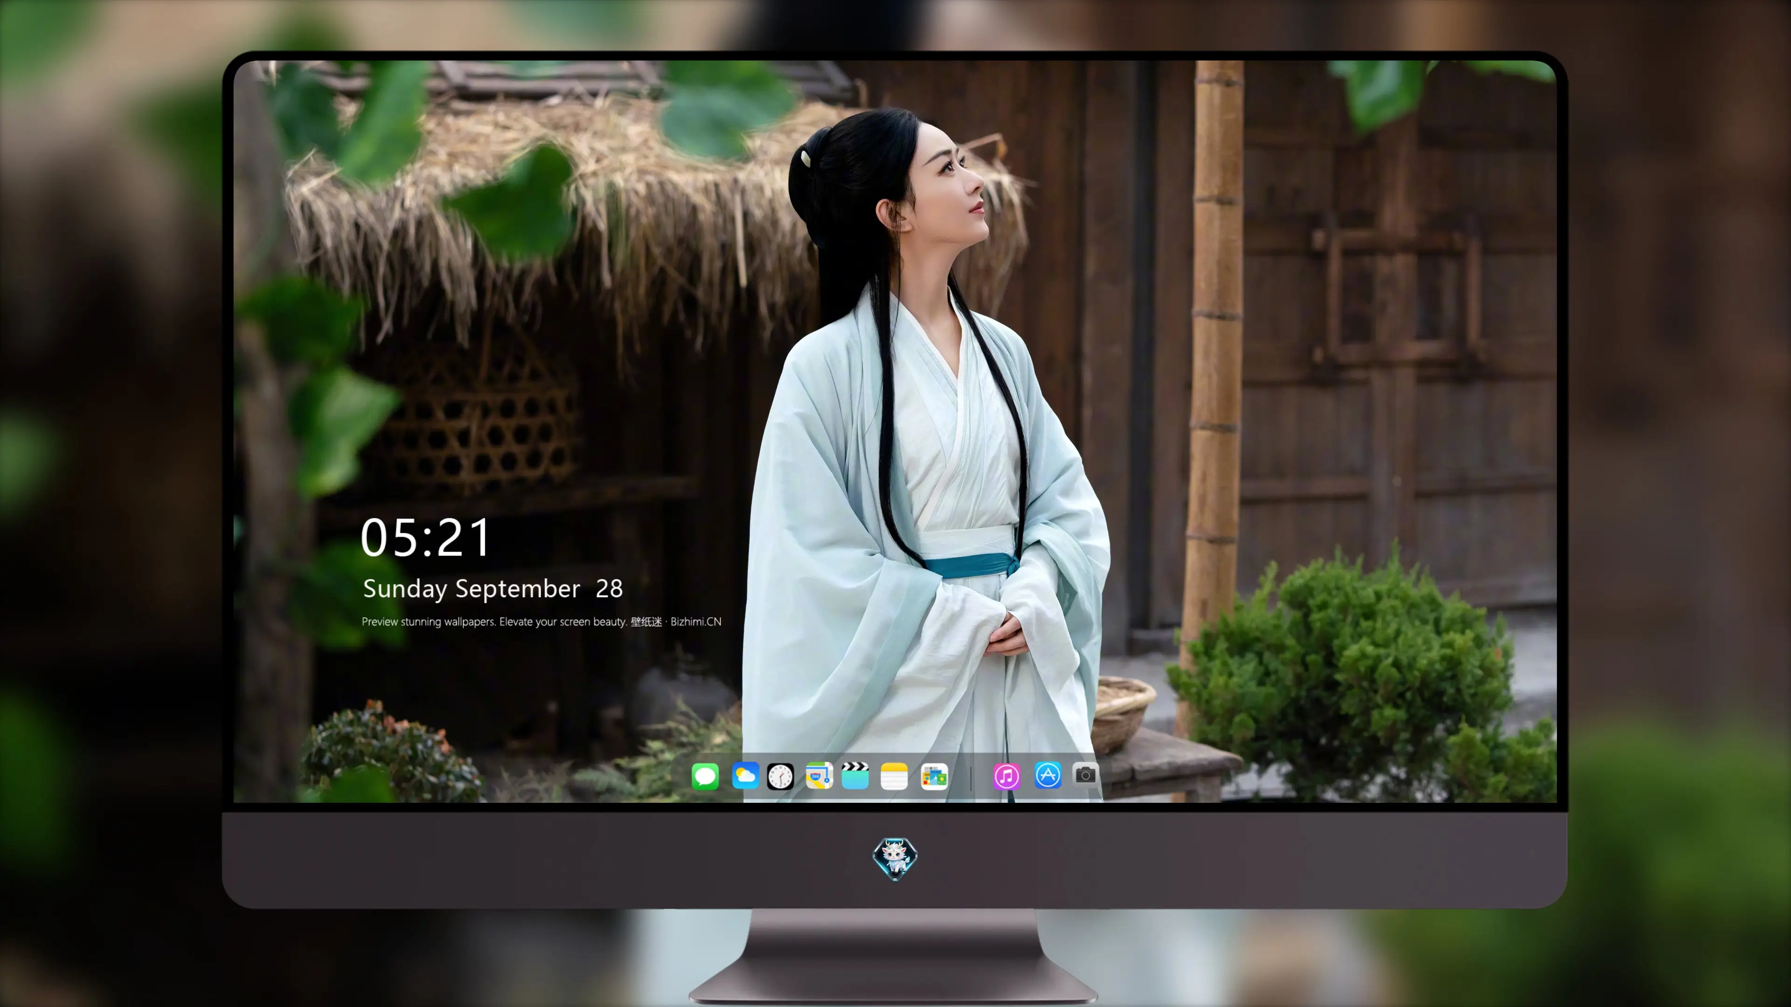Launch the Maps app icon
The height and width of the screenshot is (1007, 1791).
[819, 776]
